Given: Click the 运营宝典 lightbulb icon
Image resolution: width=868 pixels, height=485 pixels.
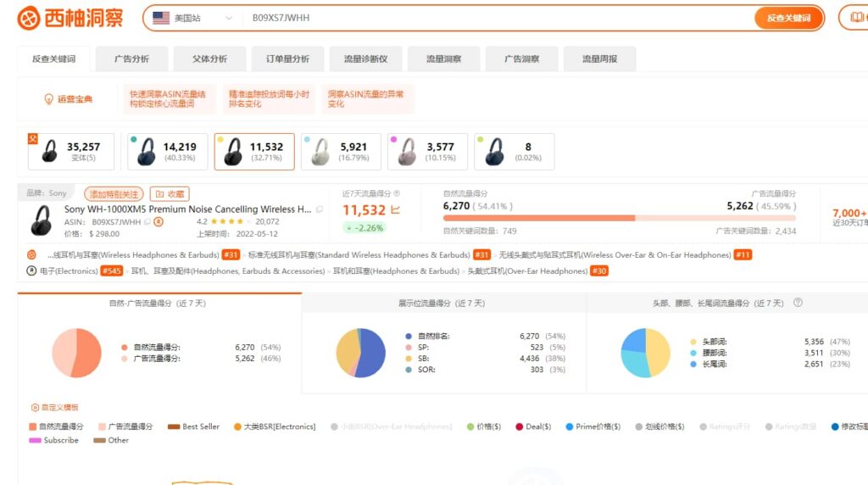Looking at the screenshot, I should [48, 99].
